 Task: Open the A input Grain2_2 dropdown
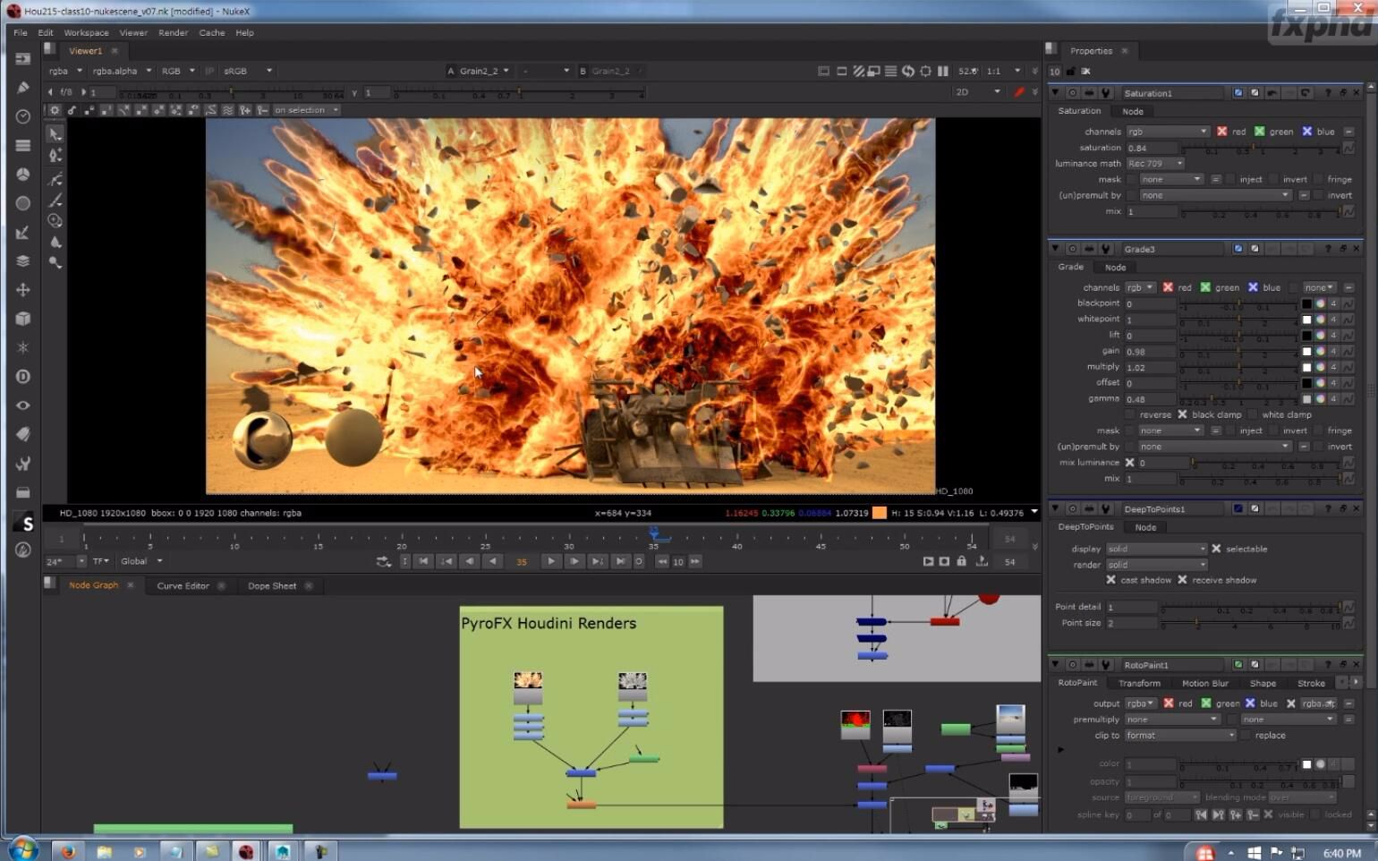(484, 71)
